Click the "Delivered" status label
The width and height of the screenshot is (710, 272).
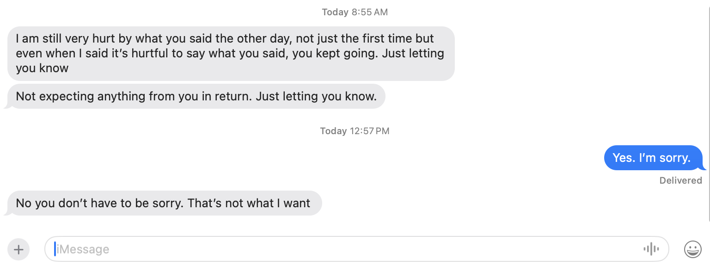(x=680, y=180)
